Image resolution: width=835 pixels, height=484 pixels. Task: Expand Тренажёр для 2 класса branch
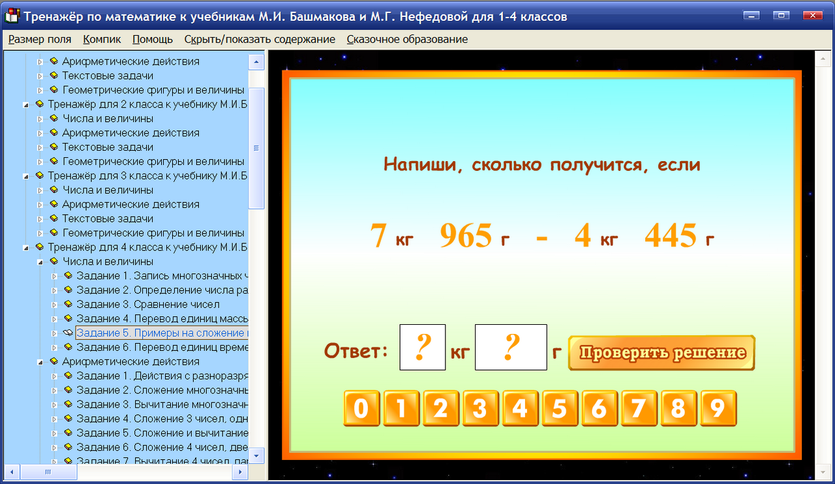[26, 104]
